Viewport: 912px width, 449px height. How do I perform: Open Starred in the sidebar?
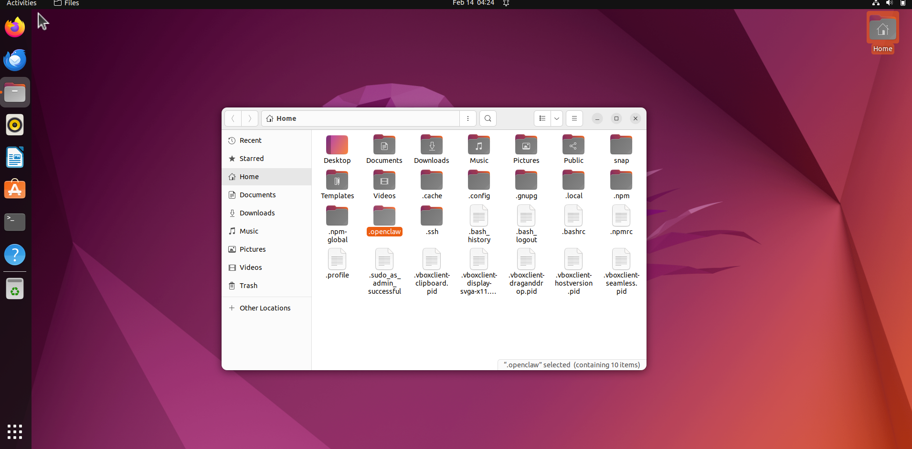click(x=252, y=159)
